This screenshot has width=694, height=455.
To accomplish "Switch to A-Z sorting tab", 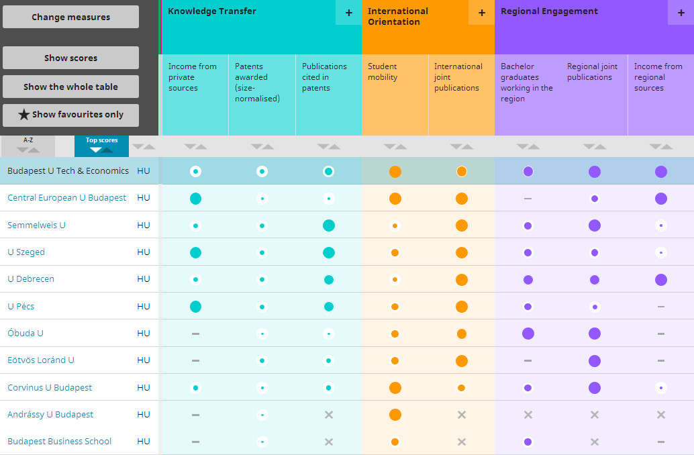I will click(x=28, y=146).
